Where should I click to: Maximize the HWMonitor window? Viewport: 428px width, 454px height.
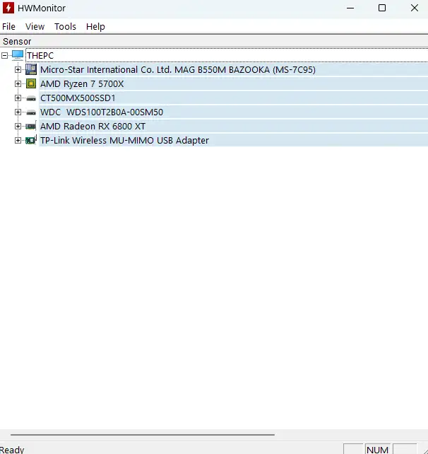[x=382, y=8]
